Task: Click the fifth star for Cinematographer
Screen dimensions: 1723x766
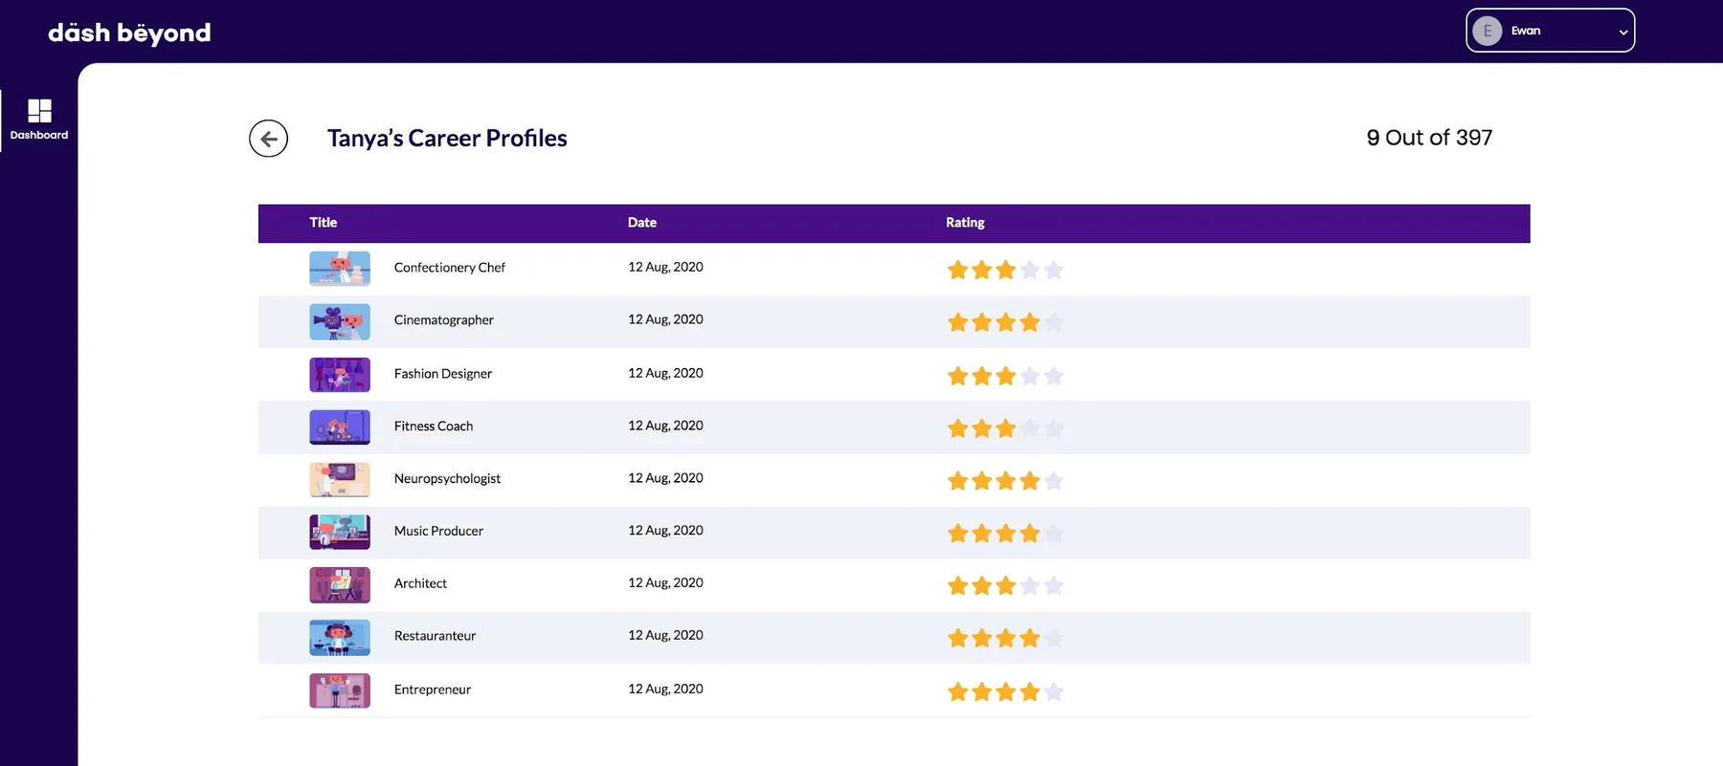Action: [x=1054, y=322]
